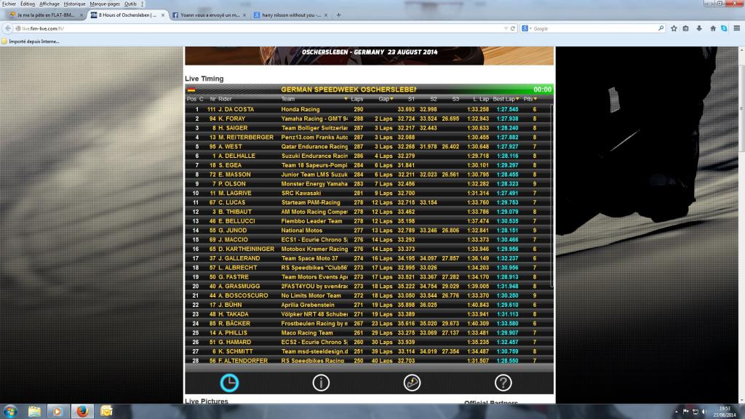745x419 pixels.
Task: Expand the Gap column dropdown arrow
Action: 391,99
